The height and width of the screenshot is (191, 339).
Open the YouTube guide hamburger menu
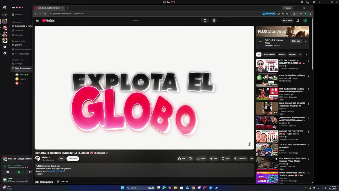[x=37, y=20]
